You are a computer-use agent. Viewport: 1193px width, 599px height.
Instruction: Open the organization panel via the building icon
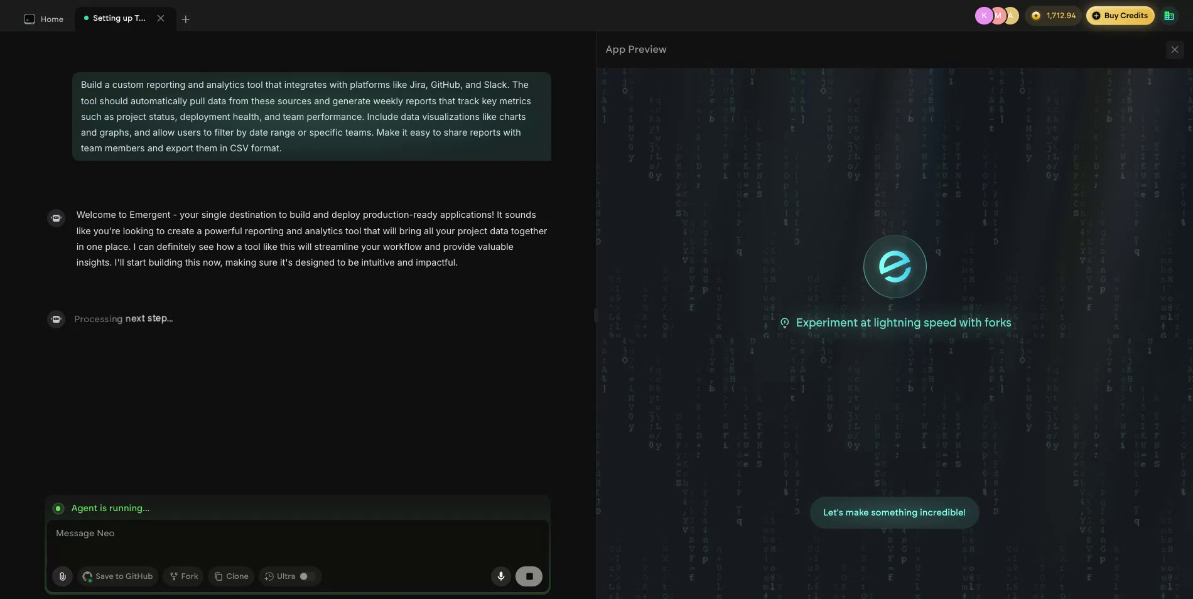point(1169,15)
